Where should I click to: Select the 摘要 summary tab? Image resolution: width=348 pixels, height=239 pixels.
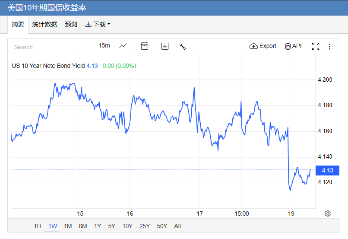pyautogui.click(x=18, y=24)
